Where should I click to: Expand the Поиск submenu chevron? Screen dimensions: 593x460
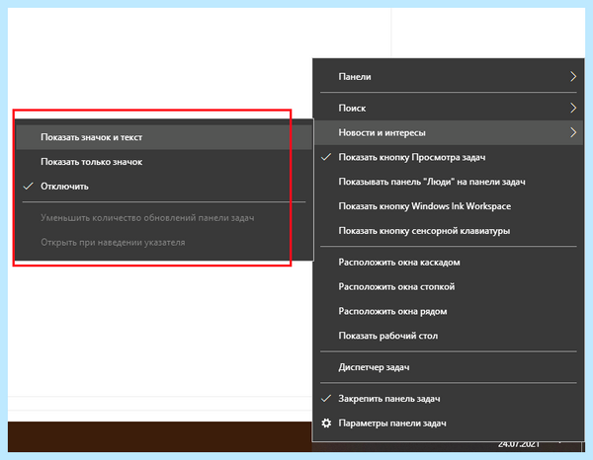click(573, 108)
